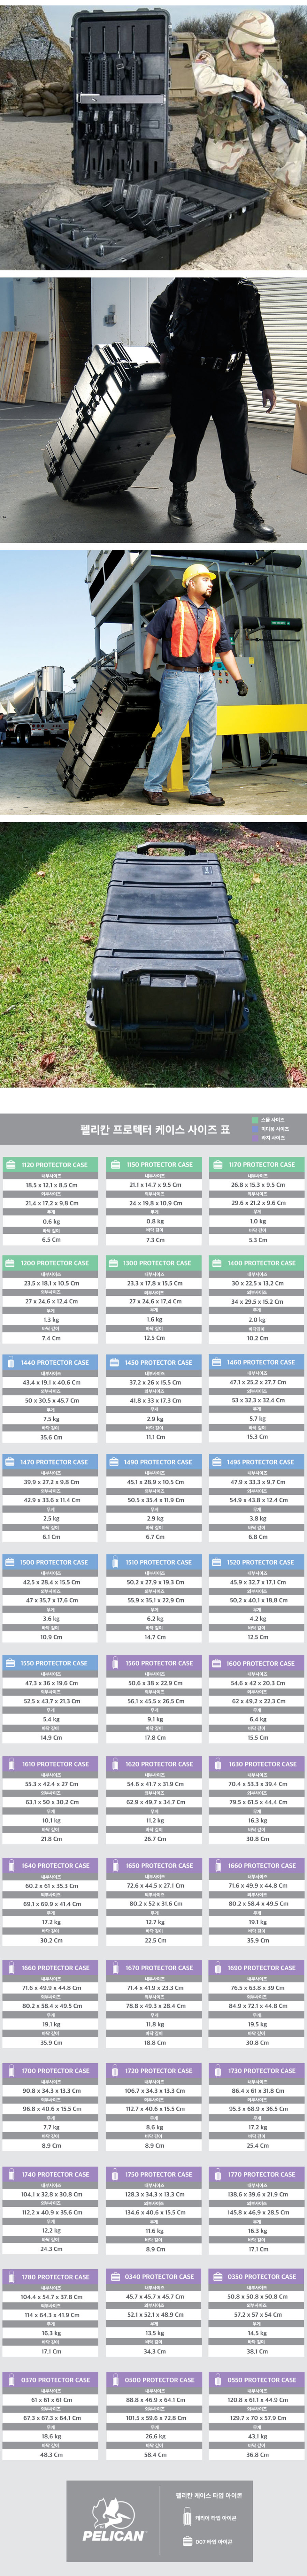The image size is (307, 2576).
Task: Select the 1300 Protector Case header
Action: [154, 1263]
